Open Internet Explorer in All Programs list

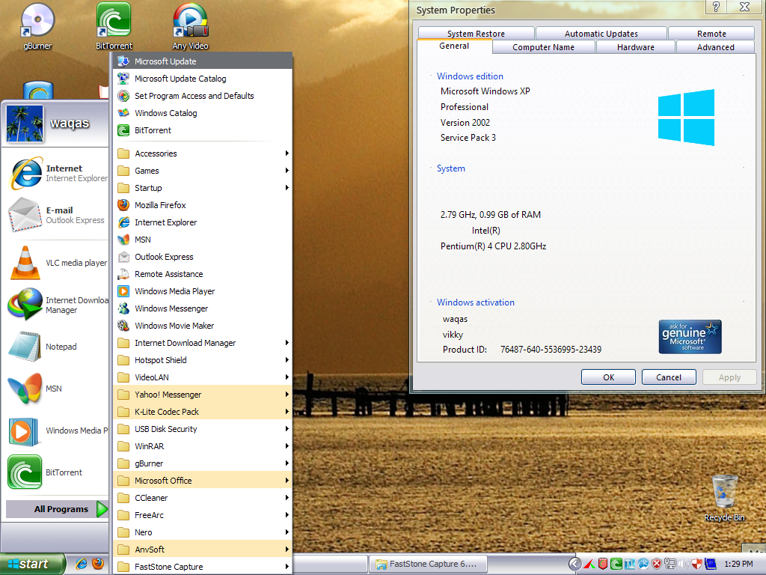203,222
